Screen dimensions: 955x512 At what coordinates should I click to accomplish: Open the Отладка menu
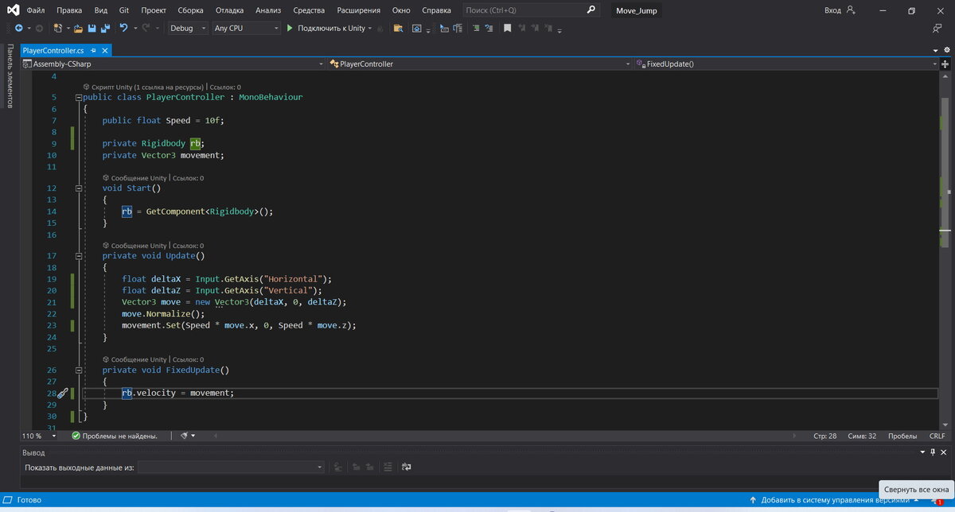click(229, 10)
